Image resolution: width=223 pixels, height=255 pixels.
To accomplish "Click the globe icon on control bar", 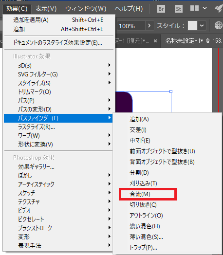I will pyautogui.click(x=219, y=25).
